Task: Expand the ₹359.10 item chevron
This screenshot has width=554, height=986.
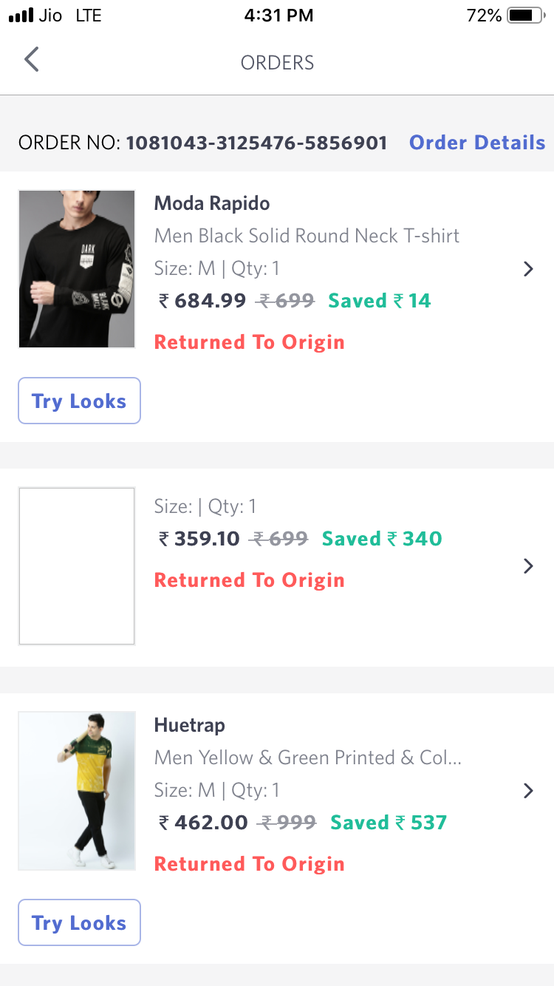Action: [528, 566]
